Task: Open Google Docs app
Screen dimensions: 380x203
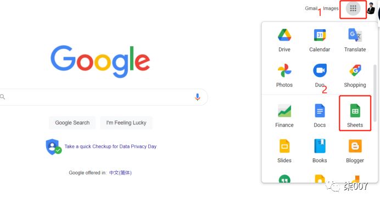Action: 320,116
